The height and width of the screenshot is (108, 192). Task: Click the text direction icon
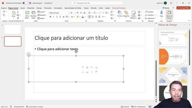(x=112, y=12)
